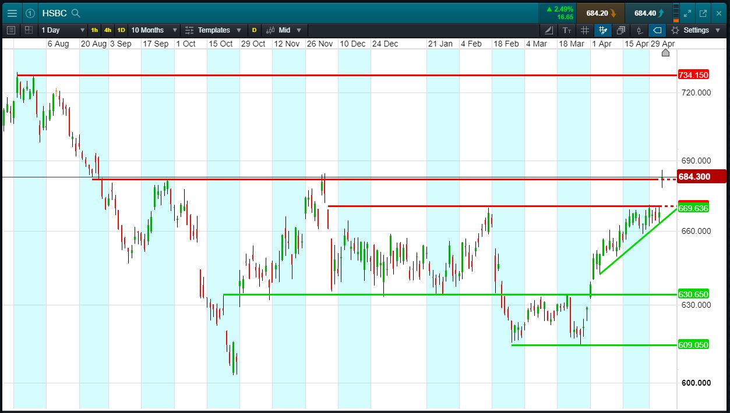Select the 609.050 support line label

click(x=693, y=345)
